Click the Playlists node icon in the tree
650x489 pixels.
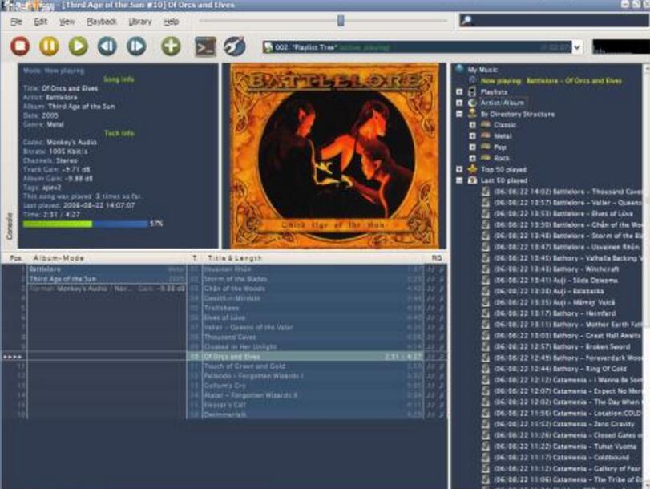[472, 91]
